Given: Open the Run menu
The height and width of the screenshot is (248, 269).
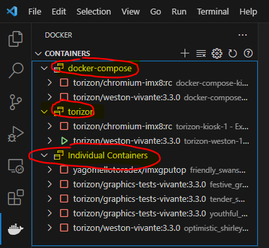Looking at the screenshot, I should pyautogui.click(x=179, y=11).
